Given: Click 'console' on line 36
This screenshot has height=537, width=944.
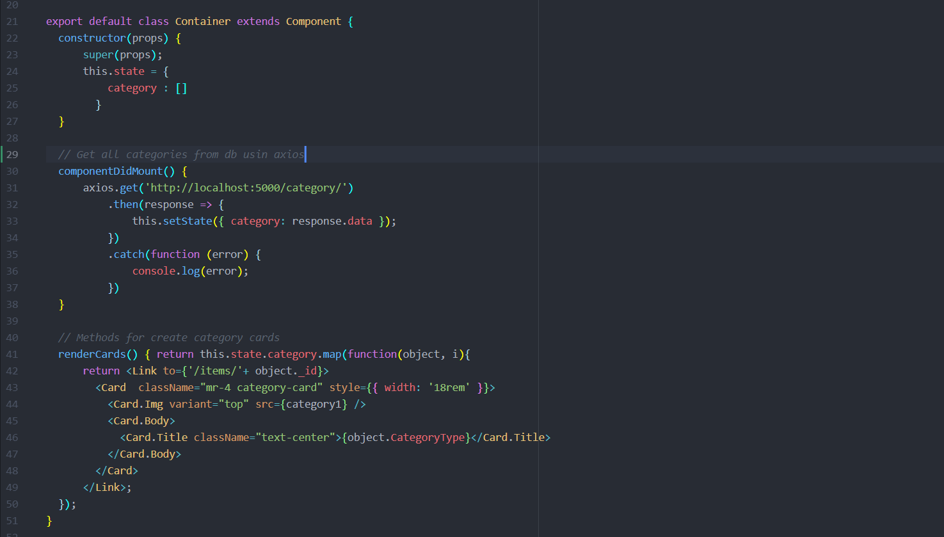Looking at the screenshot, I should coord(154,271).
